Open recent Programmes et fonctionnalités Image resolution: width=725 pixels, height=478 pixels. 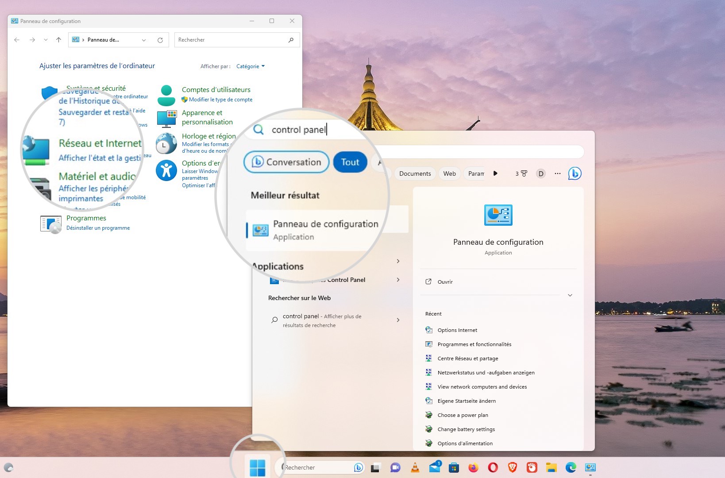pyautogui.click(x=474, y=344)
